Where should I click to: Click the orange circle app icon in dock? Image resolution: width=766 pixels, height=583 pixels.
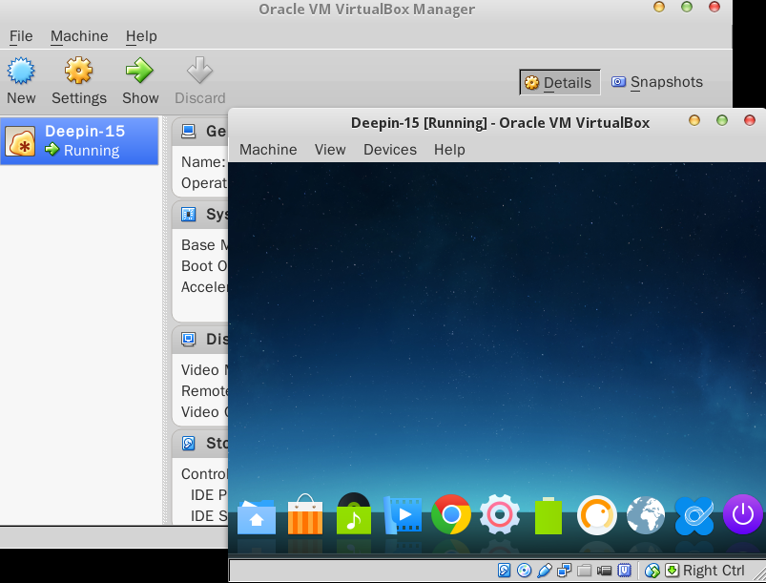tap(597, 515)
